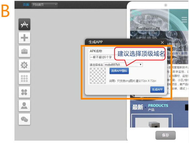The height and width of the screenshot is (143, 189).
Task: Expand the 请选择域名 domain dropdown
Action: click(x=123, y=65)
